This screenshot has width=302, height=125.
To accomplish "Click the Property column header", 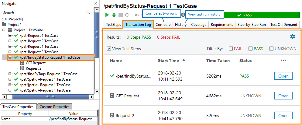I will point(25,114).
